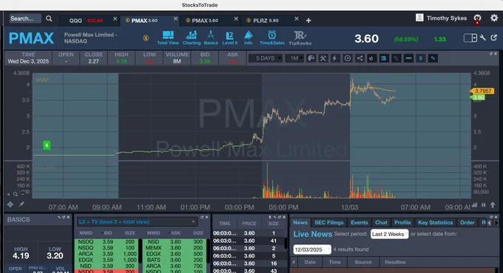
Task: Click the blue up-down arrows chart icon
Action: 421,58
